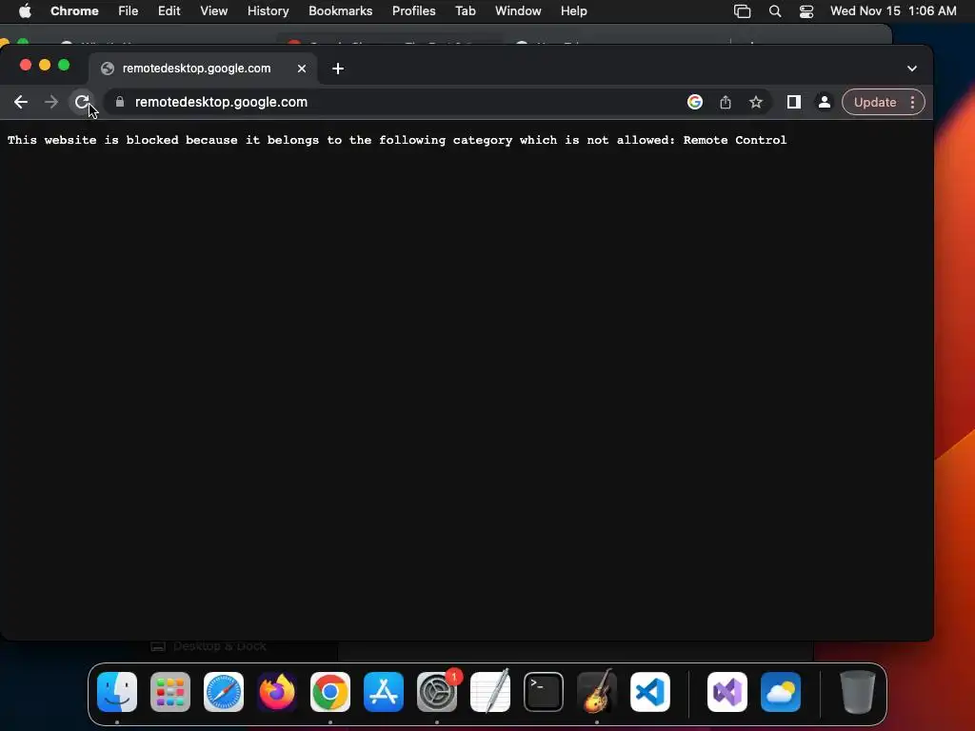This screenshot has height=731, width=975.
Task: Select the remotedesktop.google.com tab
Action: pos(203,69)
